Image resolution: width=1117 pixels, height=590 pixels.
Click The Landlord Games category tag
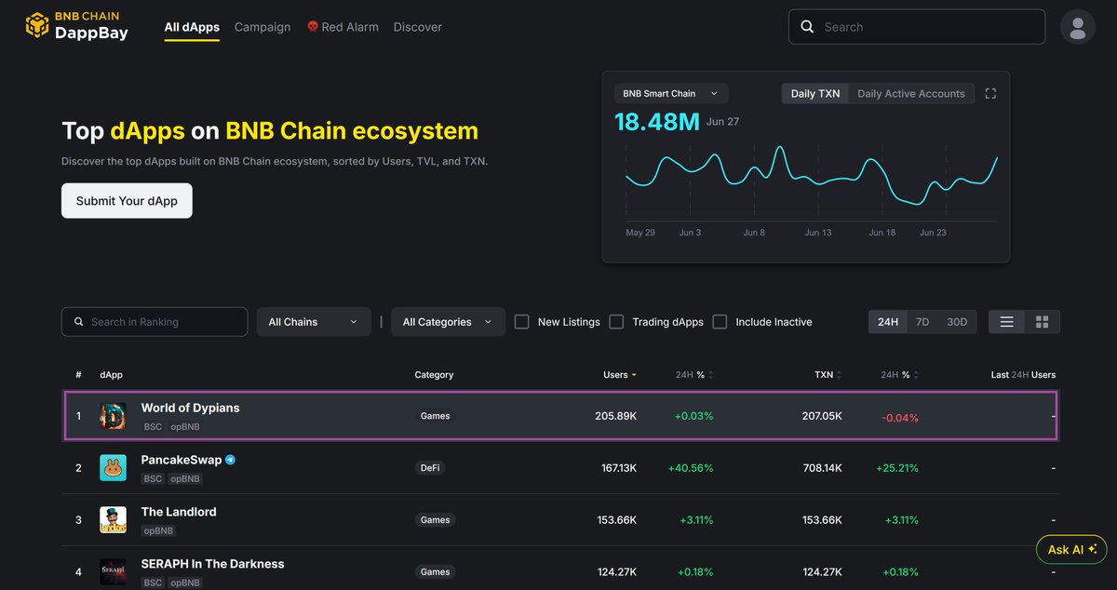pyautogui.click(x=435, y=520)
